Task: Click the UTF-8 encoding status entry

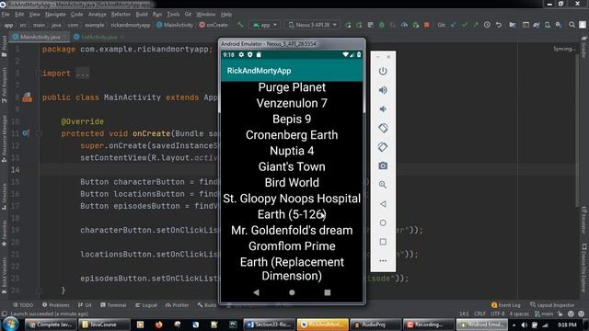Action: [498, 314]
